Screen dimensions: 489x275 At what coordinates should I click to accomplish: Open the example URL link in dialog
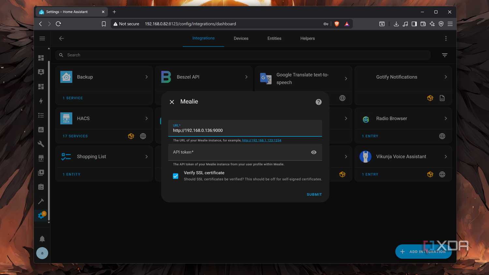click(x=262, y=140)
